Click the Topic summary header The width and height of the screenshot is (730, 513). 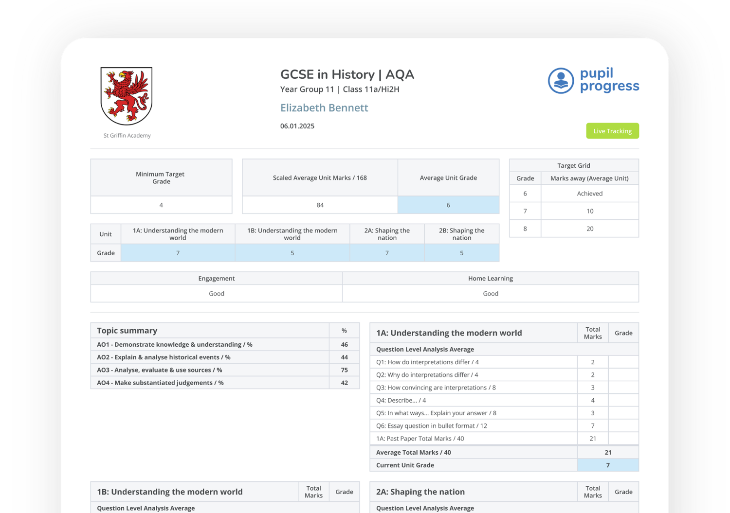(127, 330)
